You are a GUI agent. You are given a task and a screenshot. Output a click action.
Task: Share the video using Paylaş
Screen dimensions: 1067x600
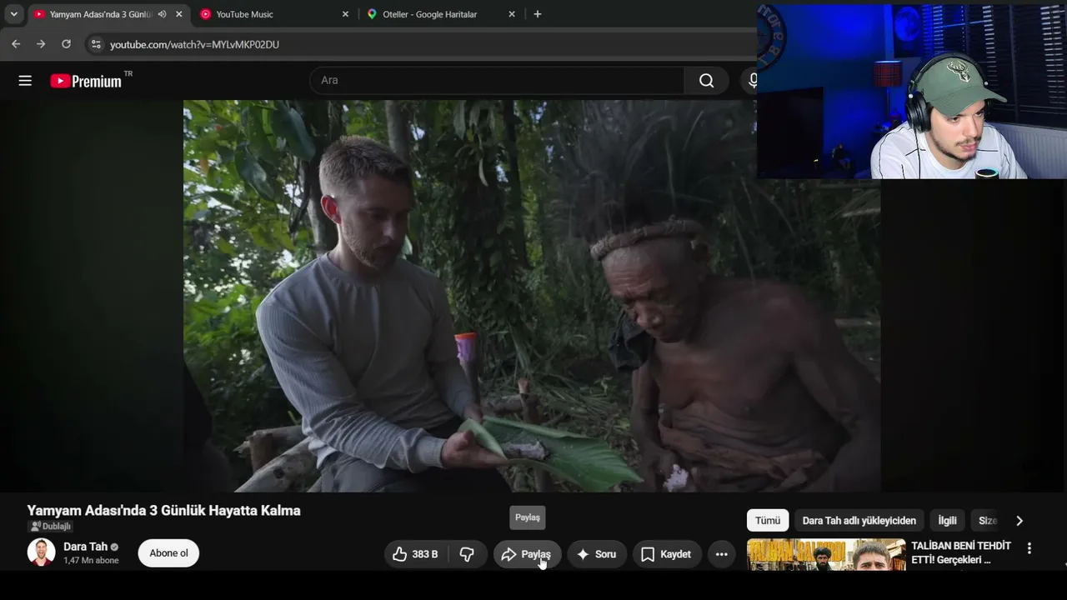(527, 554)
